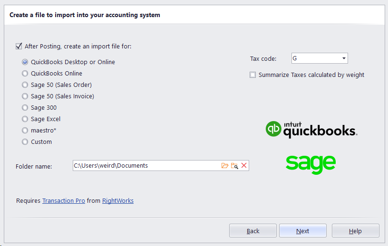This screenshot has width=388, height=246.
Task: Select Sage 50 (Sales Order) option
Action: 25,85
